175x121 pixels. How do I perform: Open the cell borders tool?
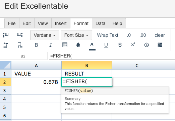click(65, 45)
